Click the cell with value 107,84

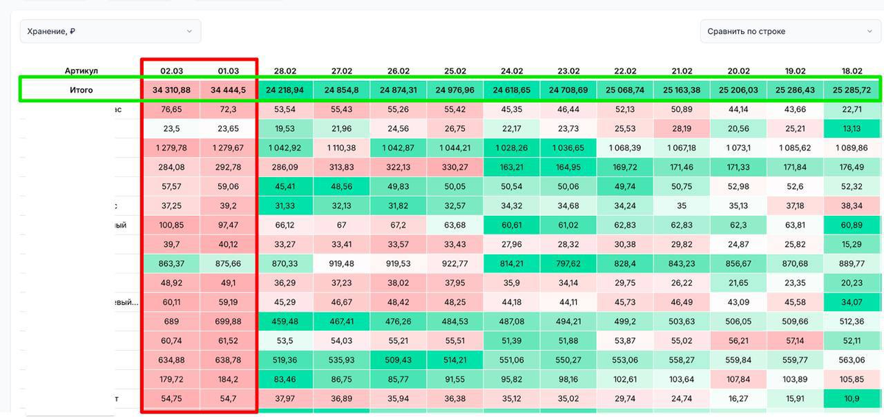point(739,379)
